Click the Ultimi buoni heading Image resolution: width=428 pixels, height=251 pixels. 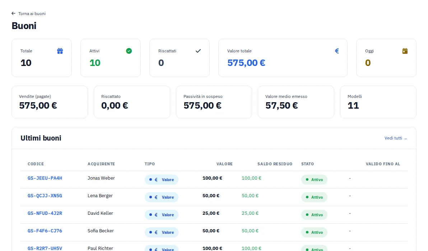(x=41, y=138)
